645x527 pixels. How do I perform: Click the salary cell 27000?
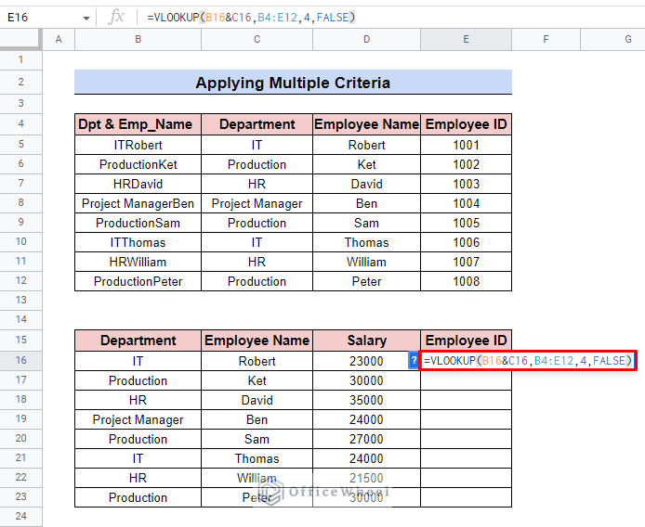pyautogui.click(x=366, y=439)
